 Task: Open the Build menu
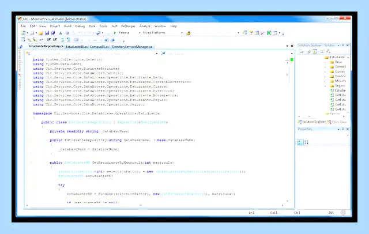pyautogui.click(x=67, y=26)
